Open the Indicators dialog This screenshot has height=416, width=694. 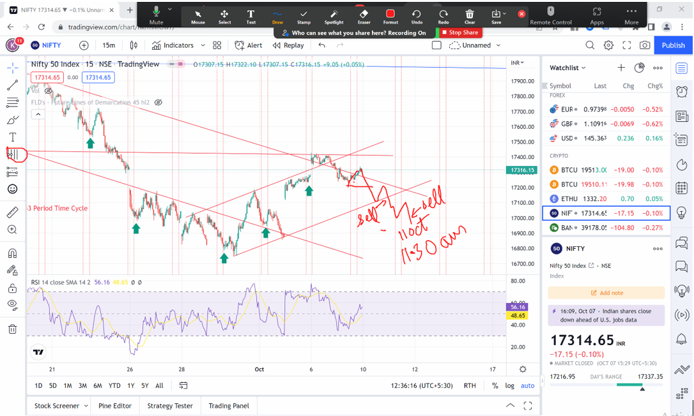[x=172, y=45]
